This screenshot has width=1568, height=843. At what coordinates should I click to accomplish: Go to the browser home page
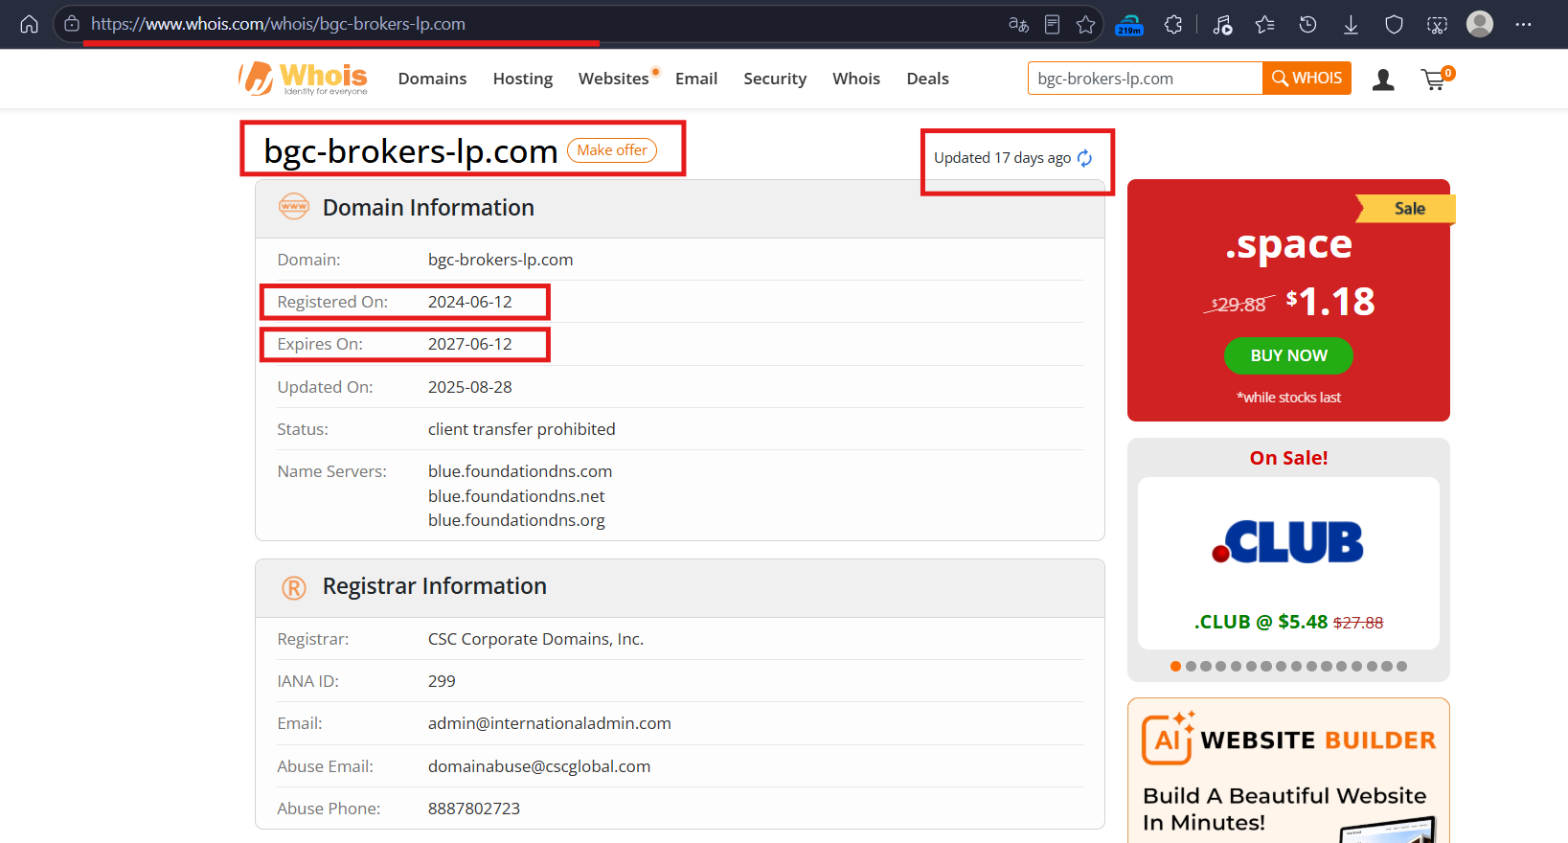pos(30,24)
